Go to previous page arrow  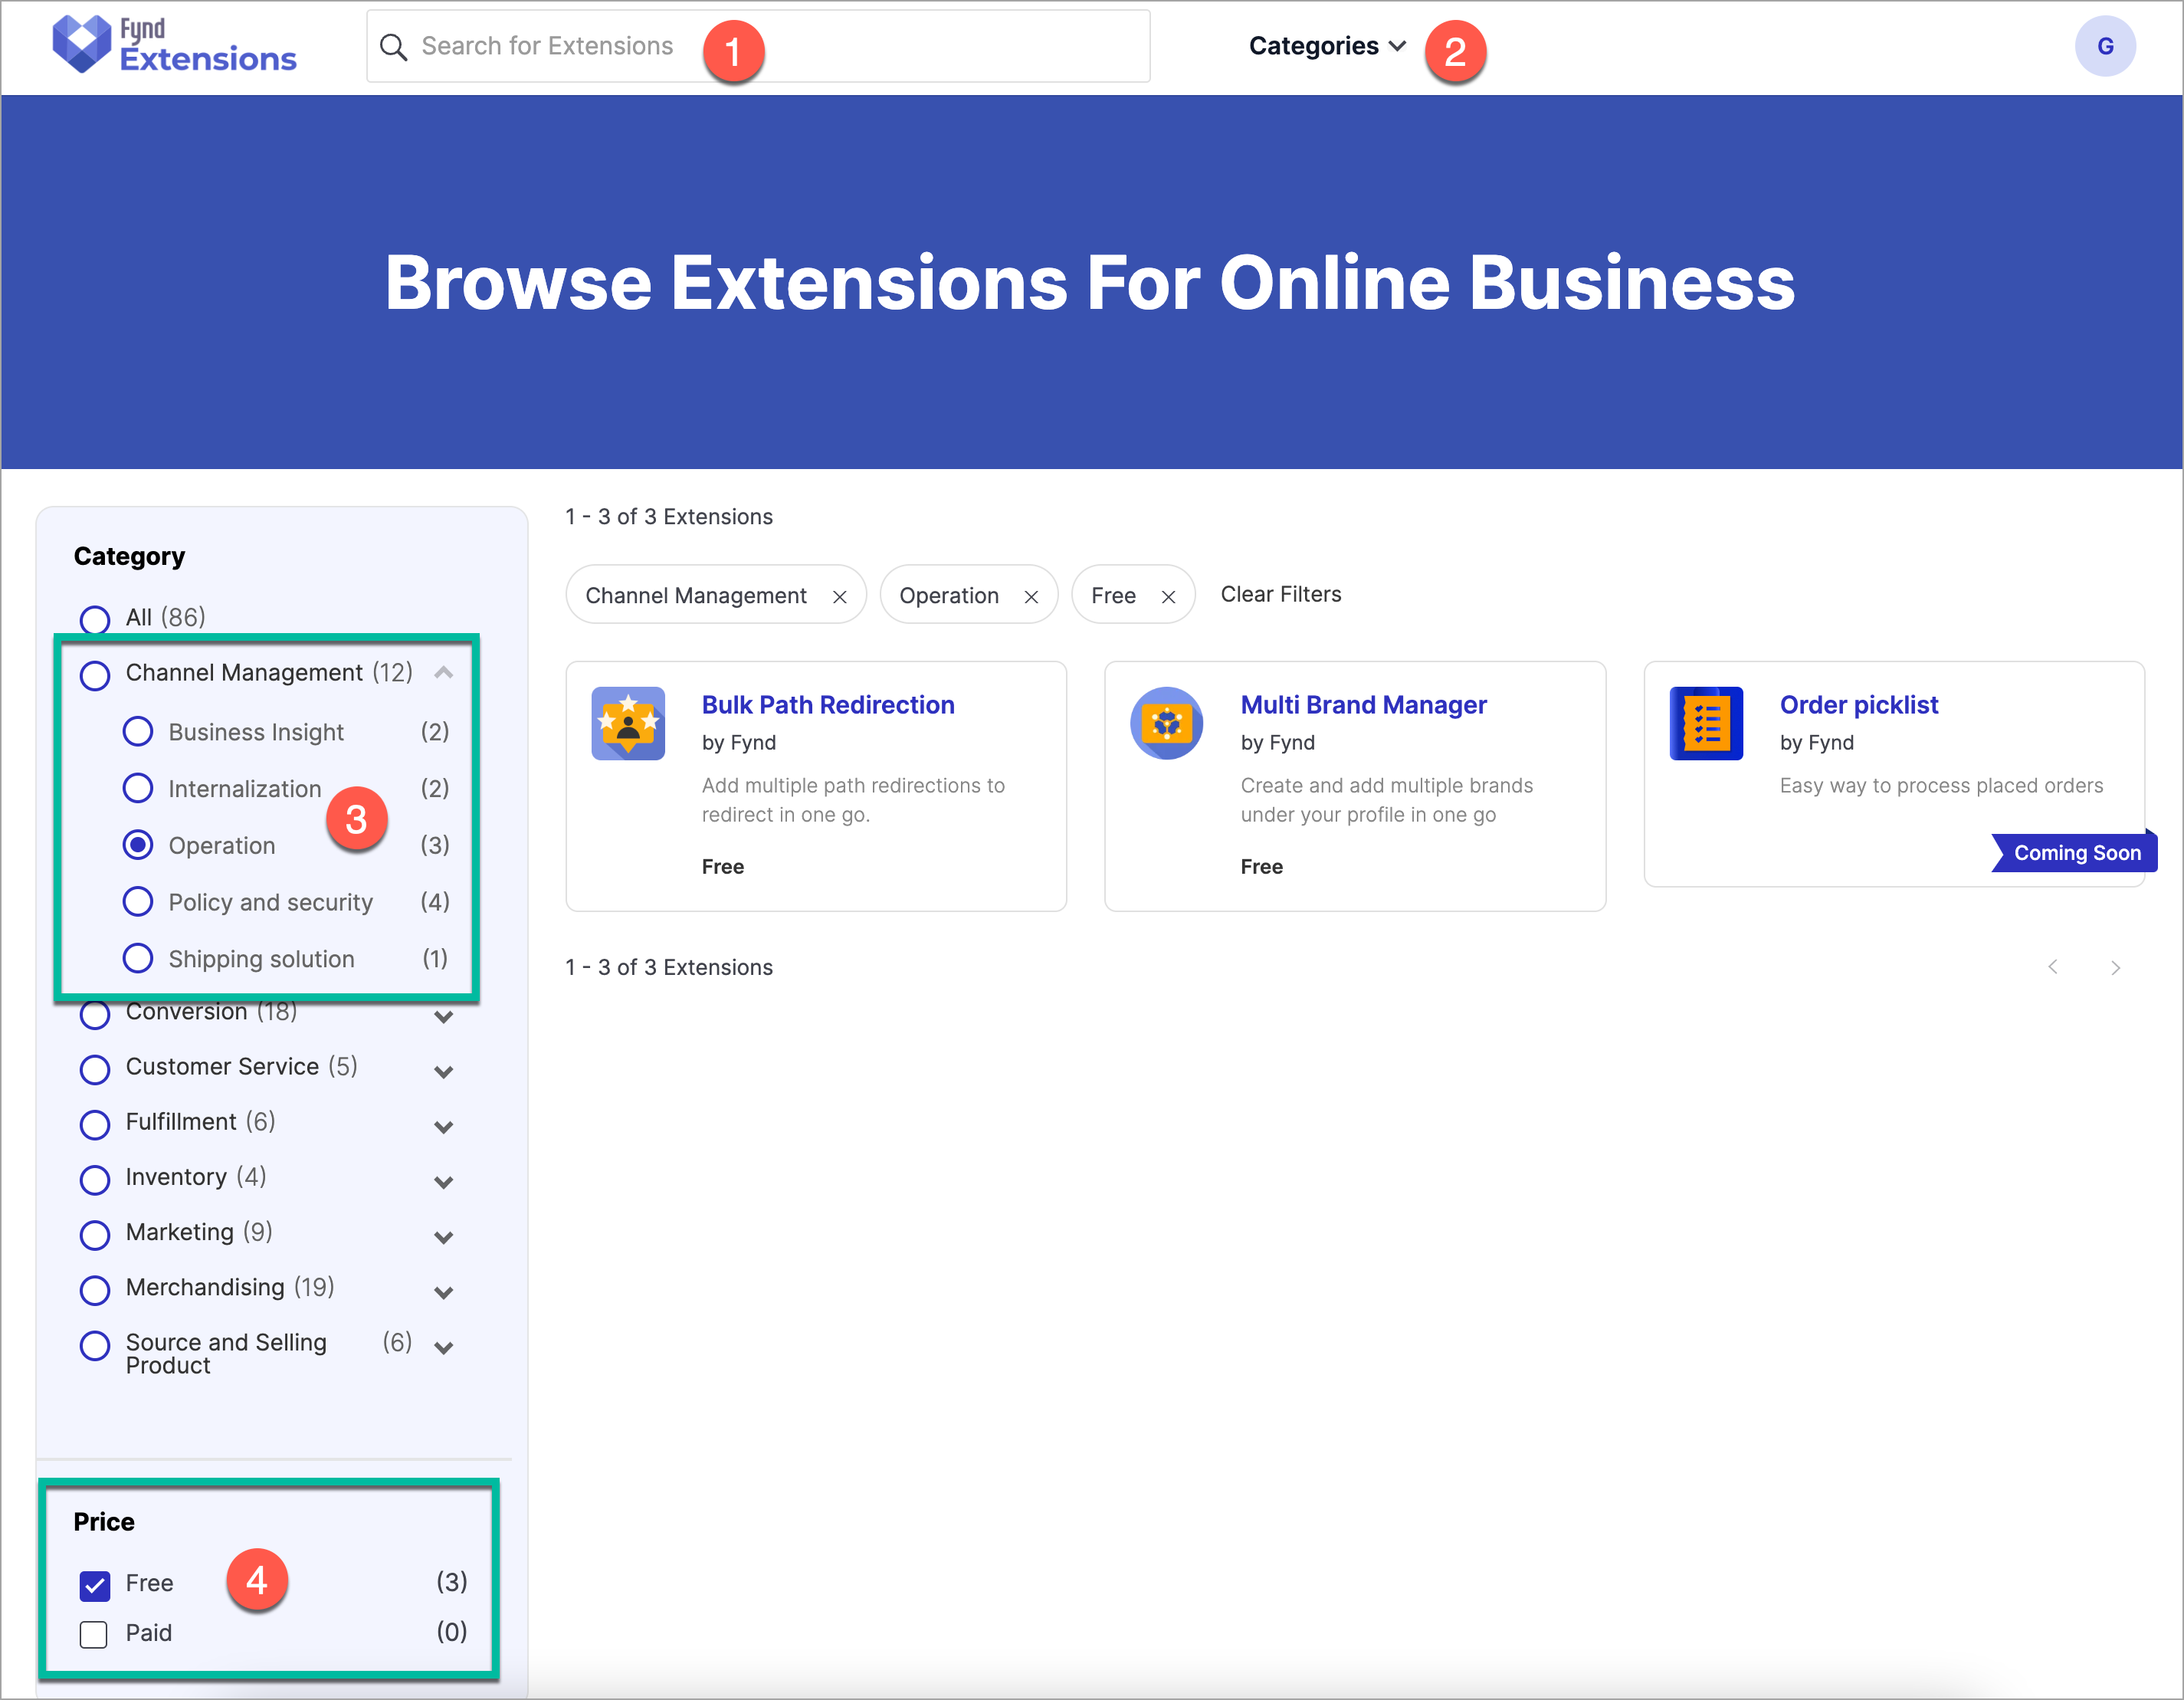coord(2053,967)
